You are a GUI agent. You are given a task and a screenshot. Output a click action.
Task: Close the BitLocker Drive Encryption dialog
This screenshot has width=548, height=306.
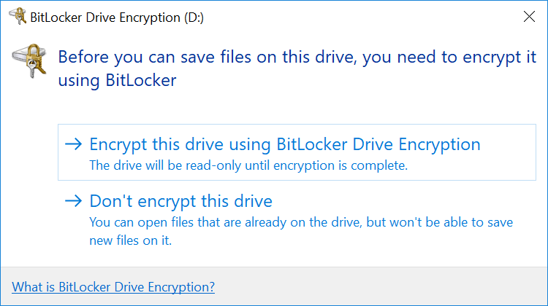pyautogui.click(x=529, y=16)
